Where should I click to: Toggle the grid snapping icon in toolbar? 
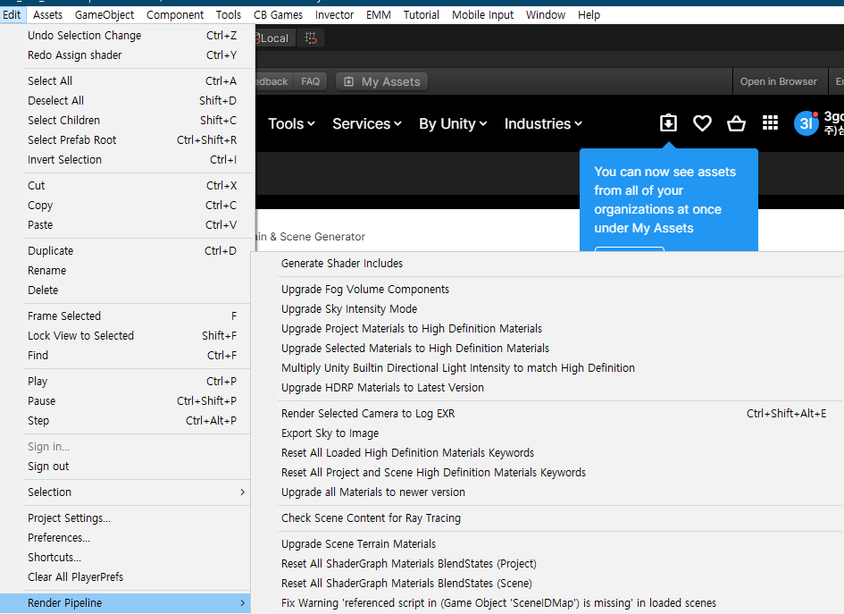click(311, 38)
